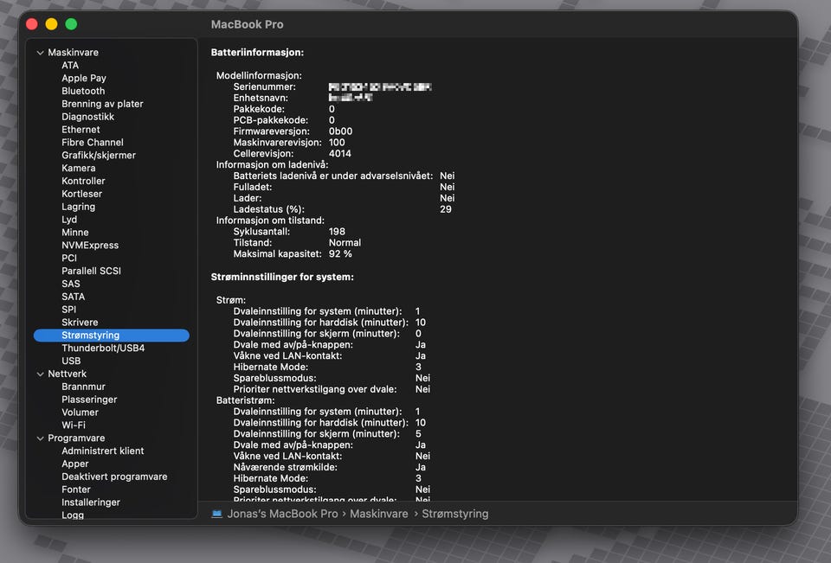Click Maskinvare in the path bar

tap(379, 514)
